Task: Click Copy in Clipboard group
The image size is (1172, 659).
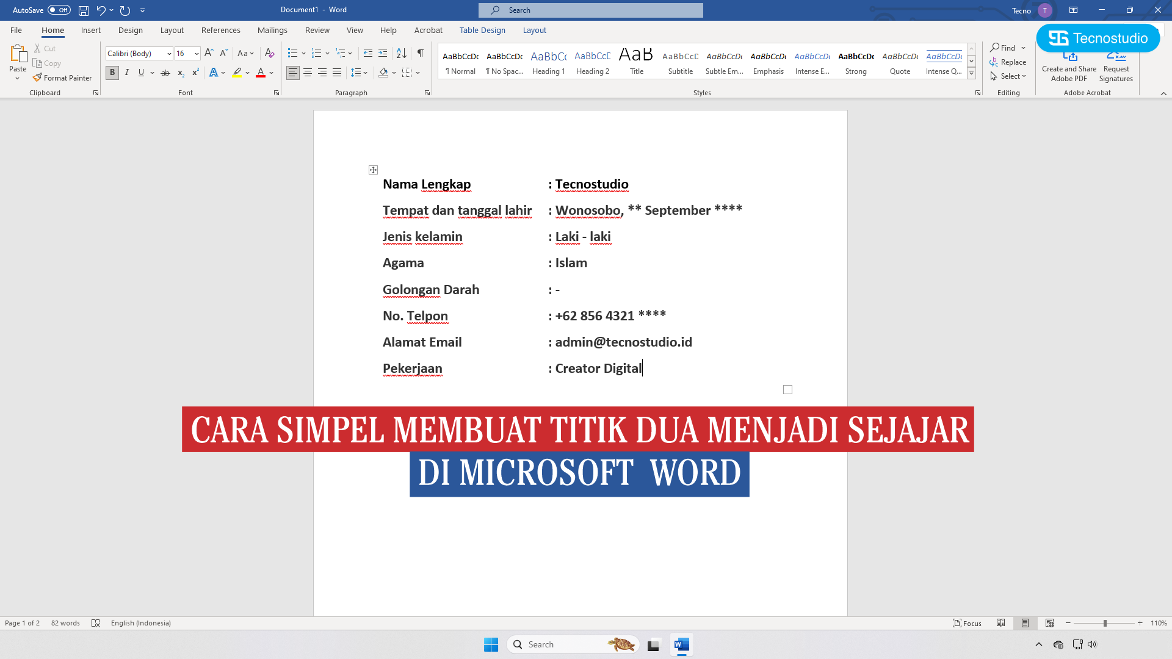Action: 47,63
